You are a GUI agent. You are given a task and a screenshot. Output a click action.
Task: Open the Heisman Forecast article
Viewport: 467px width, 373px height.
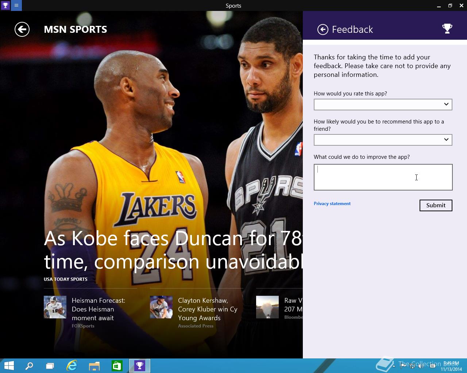pyautogui.click(x=98, y=309)
